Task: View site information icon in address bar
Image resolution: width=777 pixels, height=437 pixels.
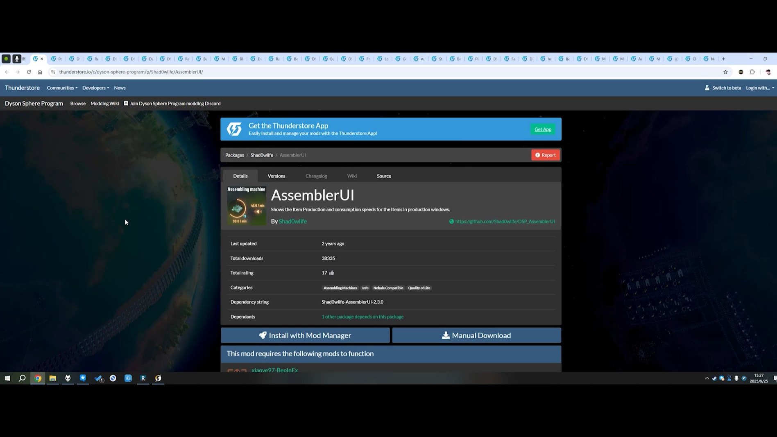Action: coord(53,72)
